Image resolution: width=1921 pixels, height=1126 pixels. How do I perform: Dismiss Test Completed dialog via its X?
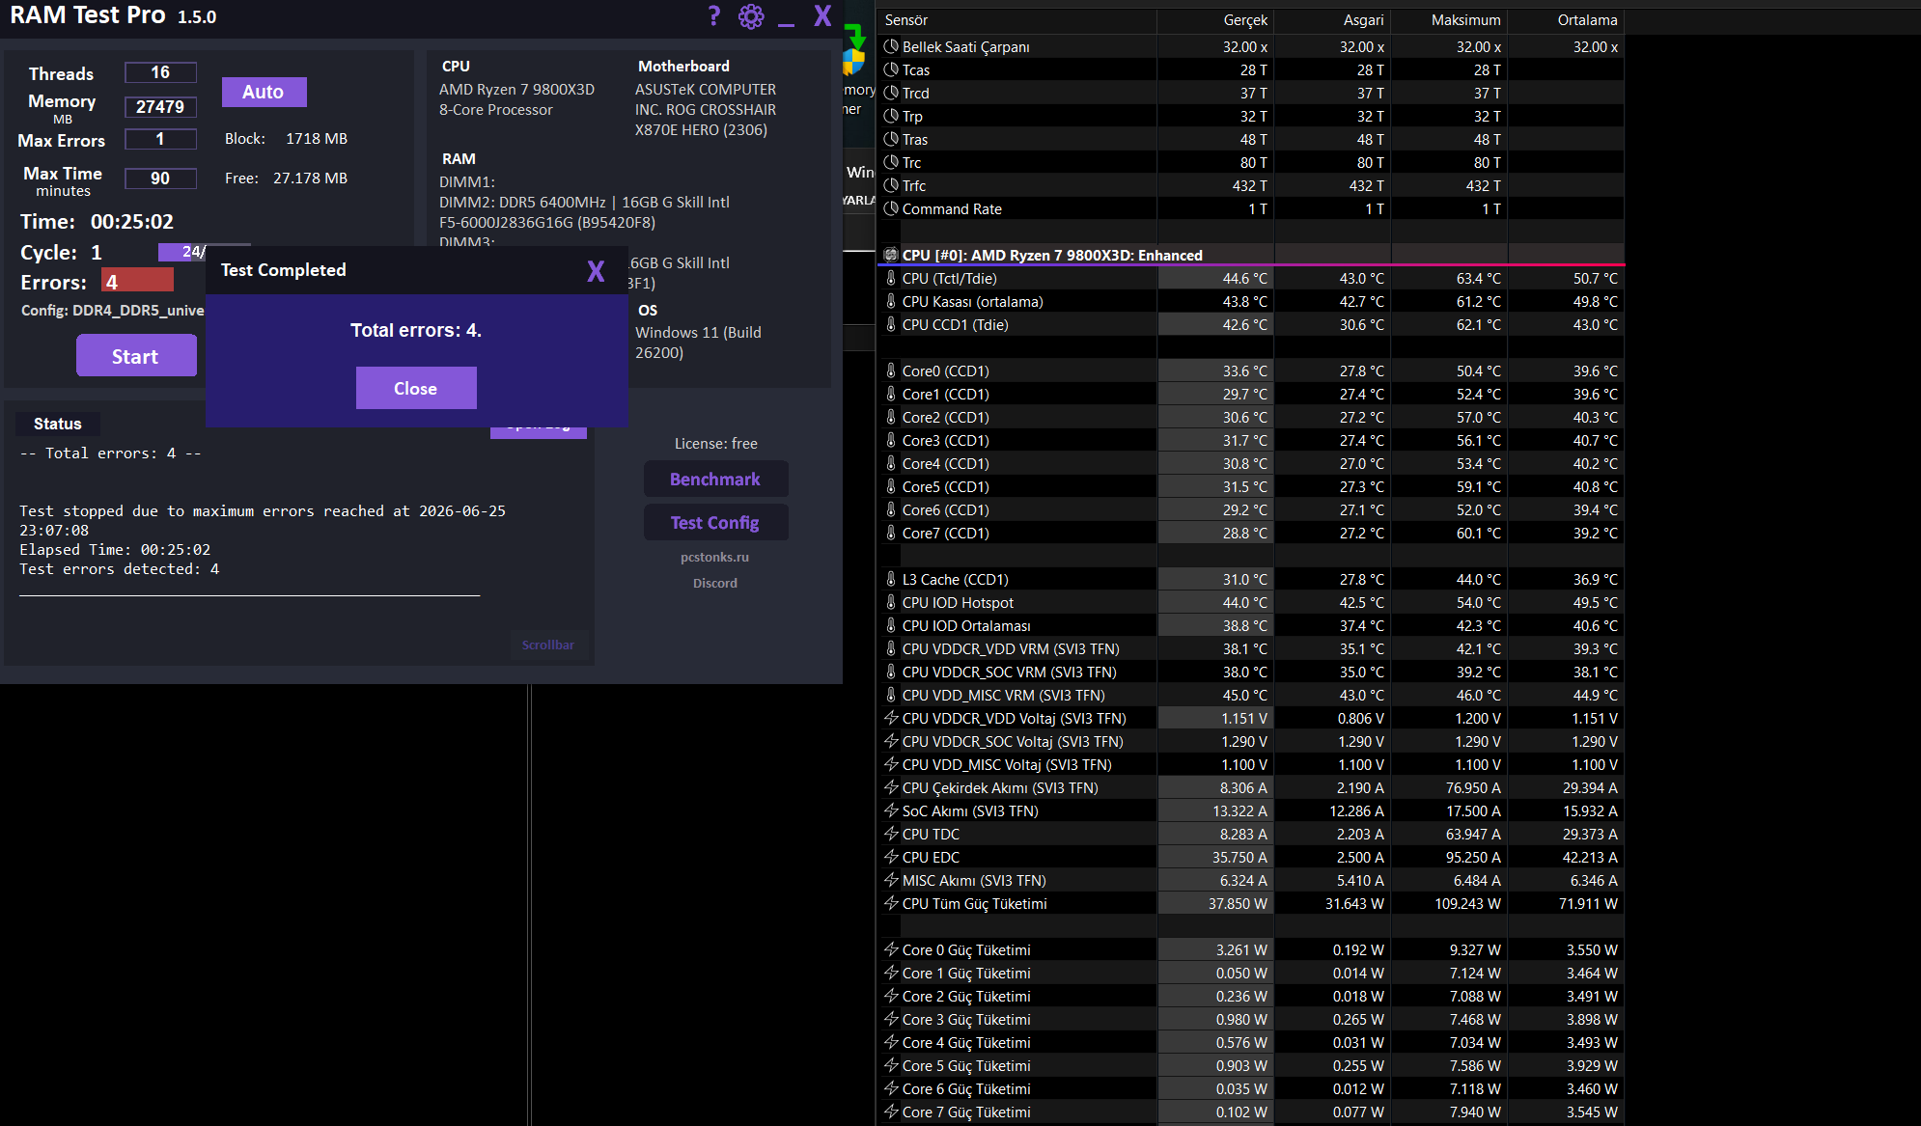point(596,271)
